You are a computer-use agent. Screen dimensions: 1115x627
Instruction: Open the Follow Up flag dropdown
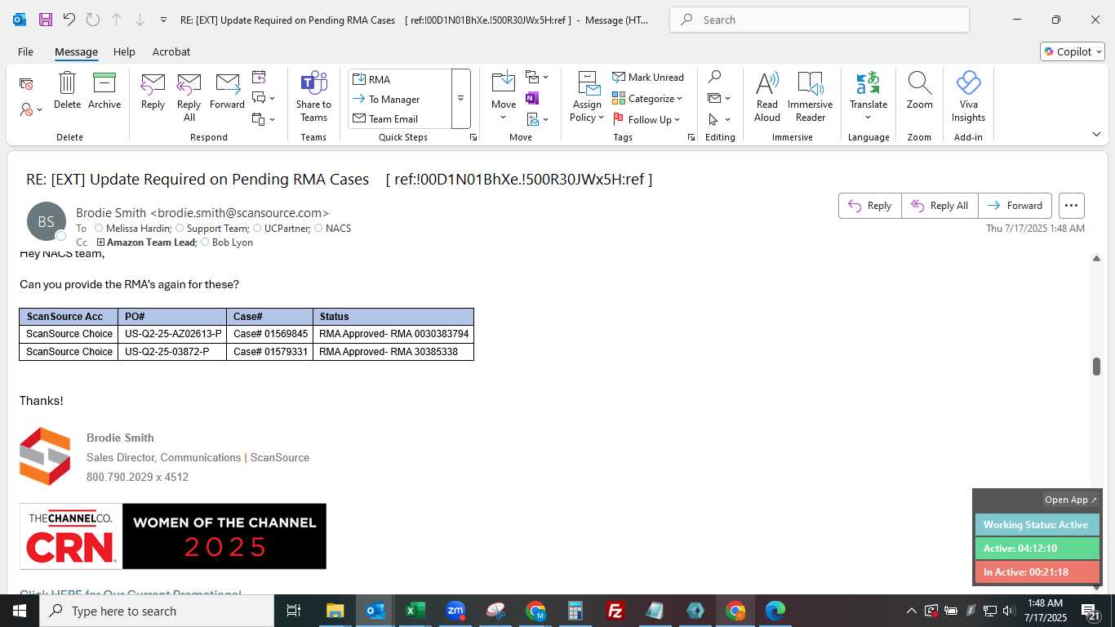tap(646, 119)
